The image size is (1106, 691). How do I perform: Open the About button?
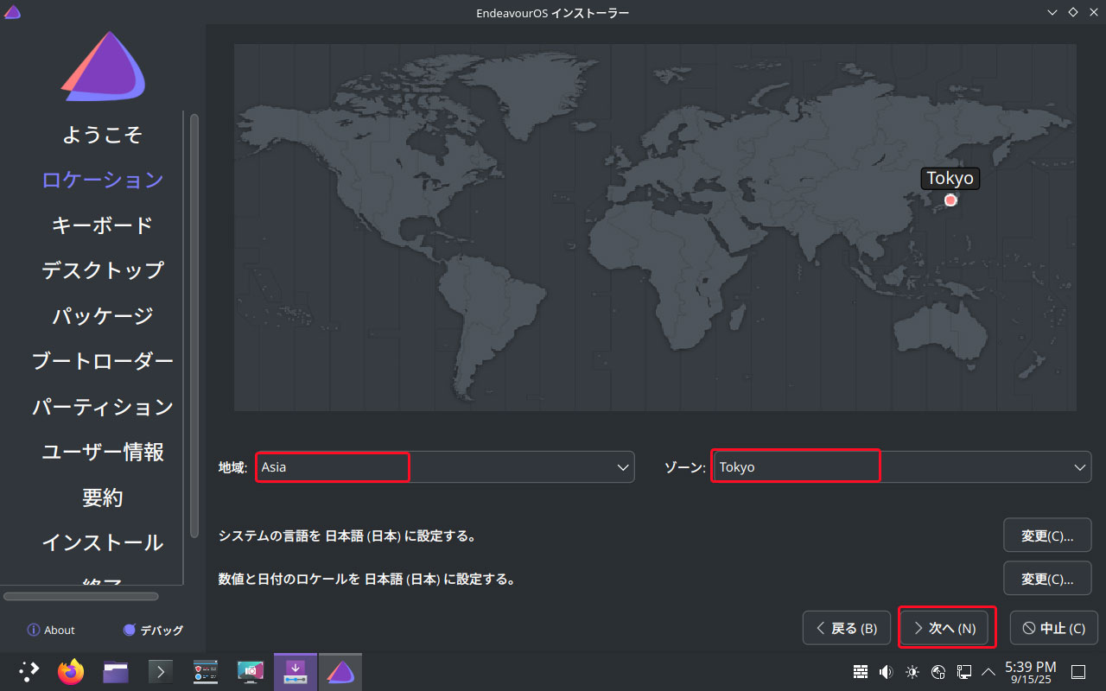[51, 631]
